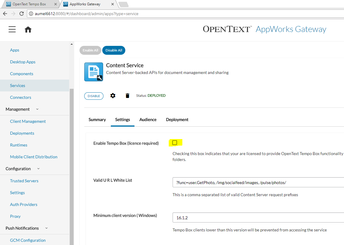This screenshot has height=245, width=344.
Task: Collapse the Push Notifications section
Action: [46, 228]
